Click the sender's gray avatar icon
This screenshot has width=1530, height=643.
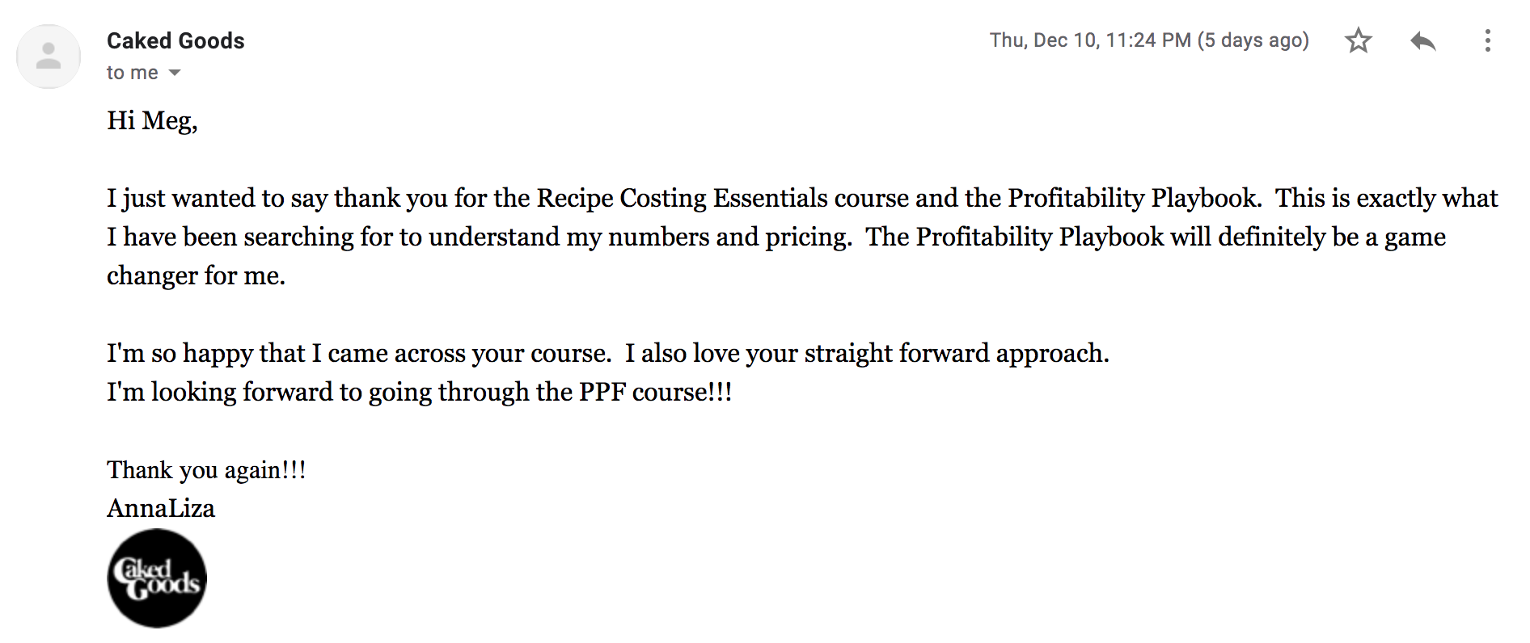coord(49,57)
